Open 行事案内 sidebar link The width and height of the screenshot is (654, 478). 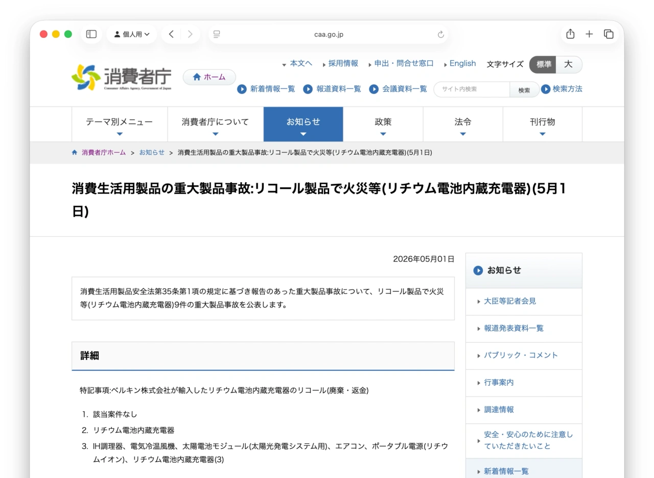pos(499,383)
